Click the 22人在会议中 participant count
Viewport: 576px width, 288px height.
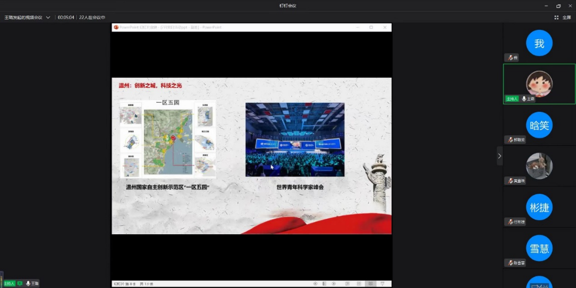[92, 18]
